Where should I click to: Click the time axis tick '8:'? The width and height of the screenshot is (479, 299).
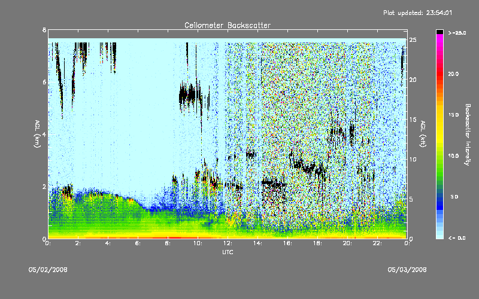point(168,243)
